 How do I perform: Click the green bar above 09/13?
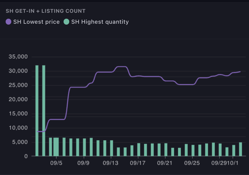tap(111, 148)
